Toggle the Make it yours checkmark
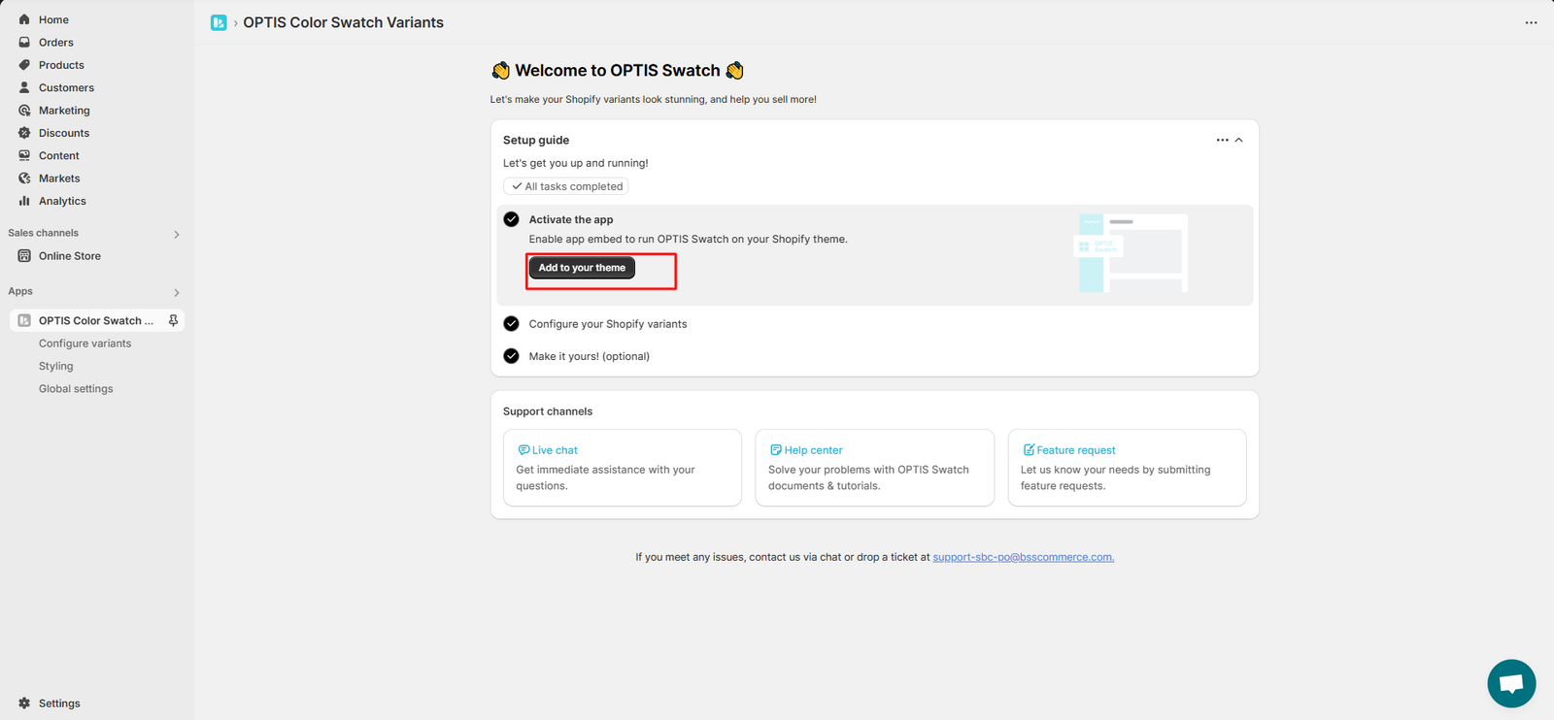This screenshot has height=720, width=1554. [x=511, y=356]
